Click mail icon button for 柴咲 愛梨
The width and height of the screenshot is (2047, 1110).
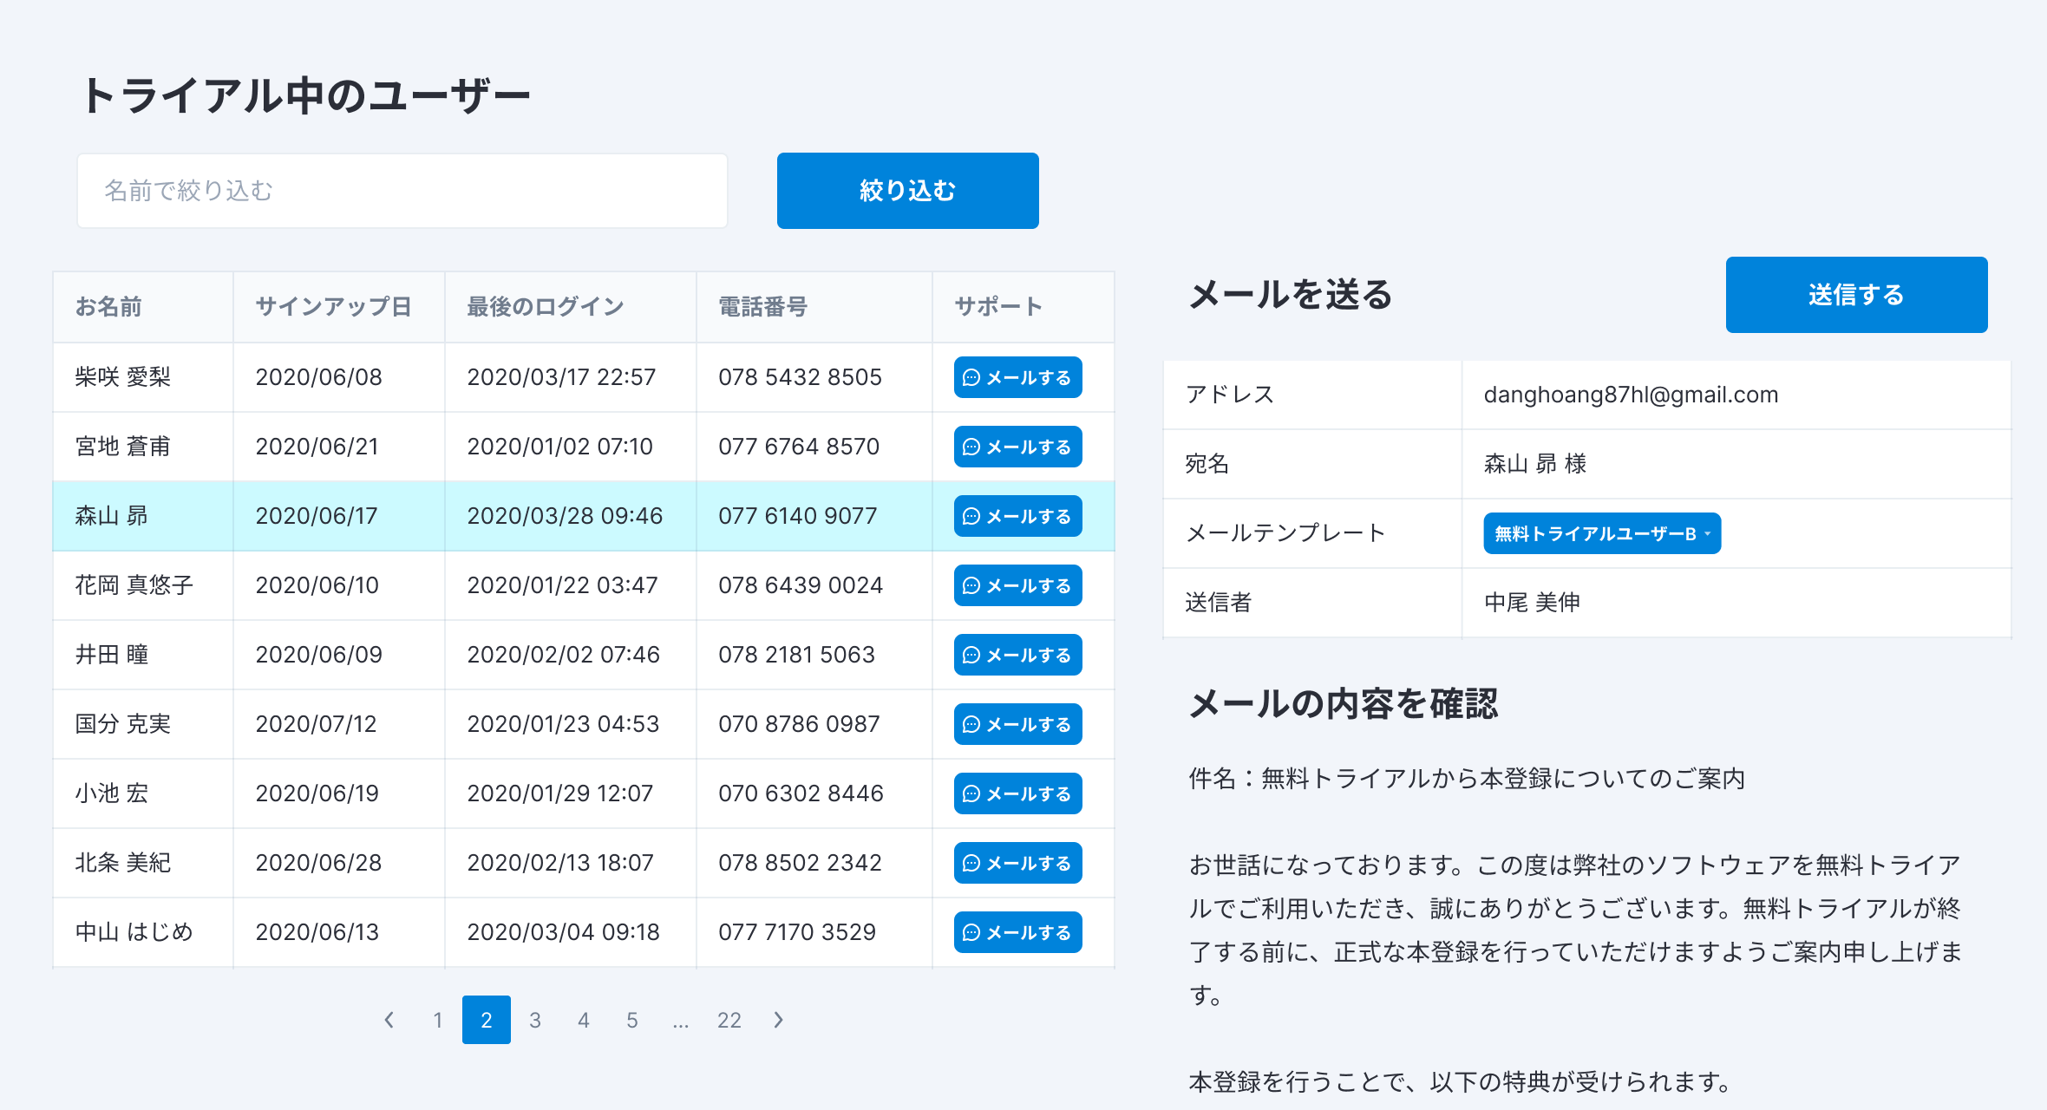(x=1017, y=377)
